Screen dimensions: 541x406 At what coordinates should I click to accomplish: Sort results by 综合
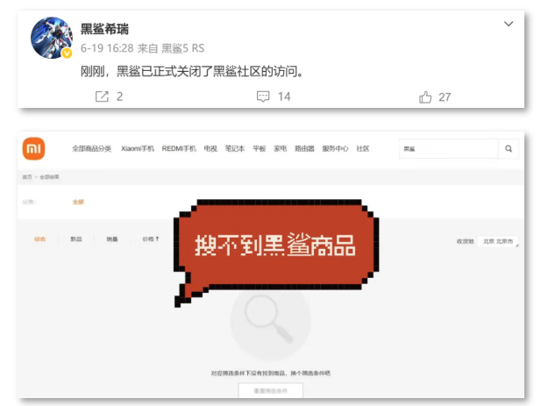click(39, 239)
